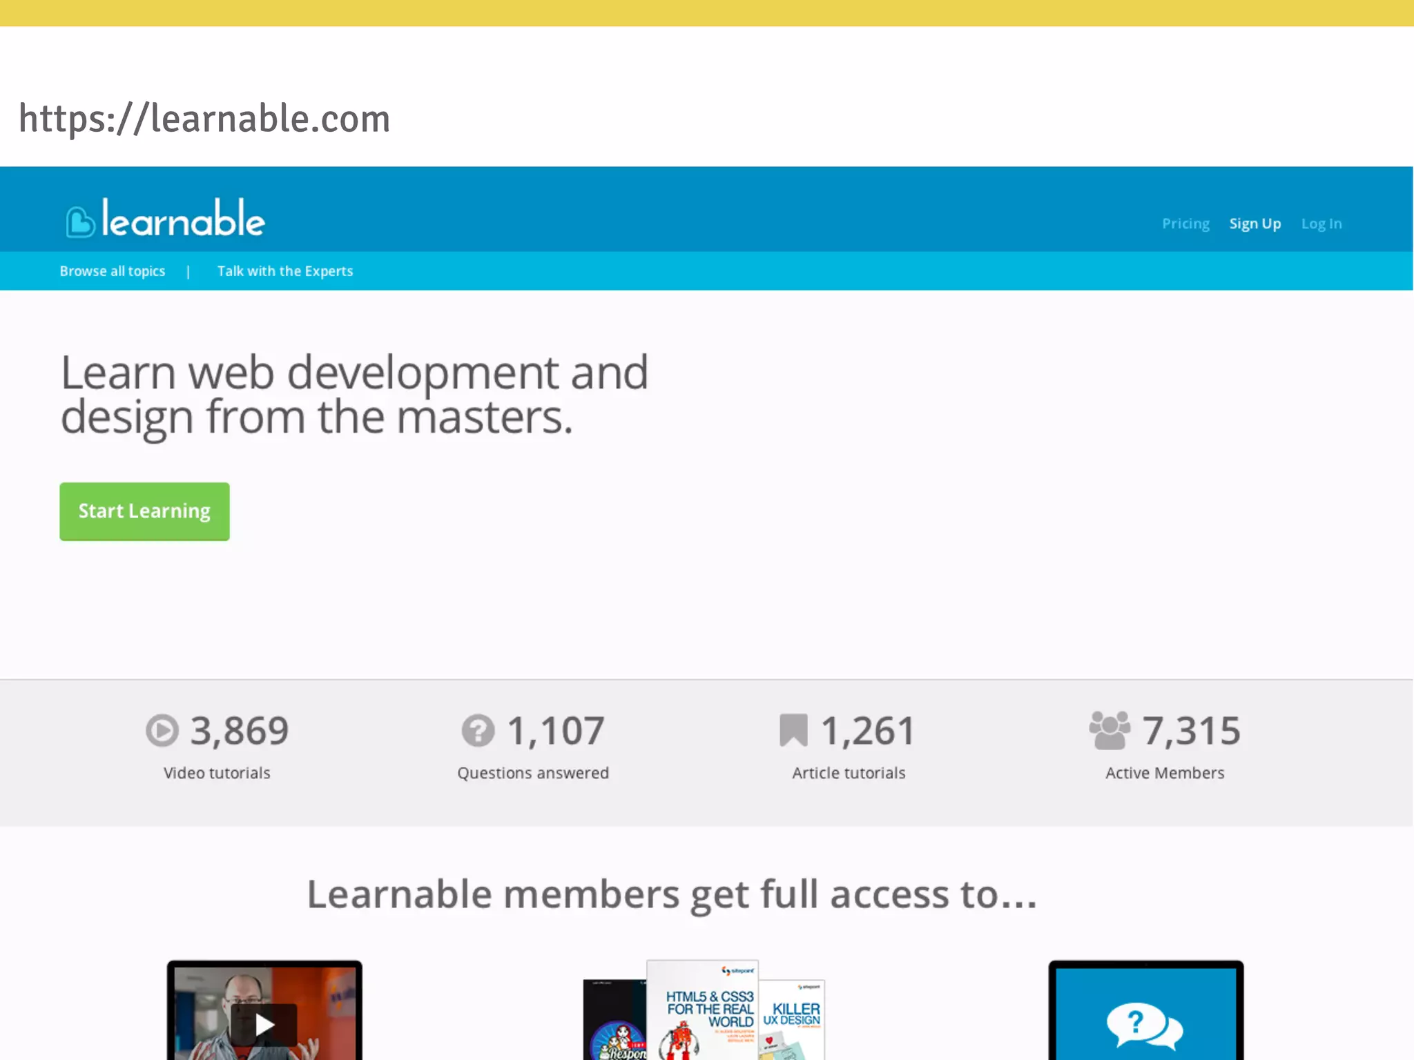This screenshot has width=1414, height=1060.
Task: Click the questions answered question-mark icon
Action: (x=478, y=730)
